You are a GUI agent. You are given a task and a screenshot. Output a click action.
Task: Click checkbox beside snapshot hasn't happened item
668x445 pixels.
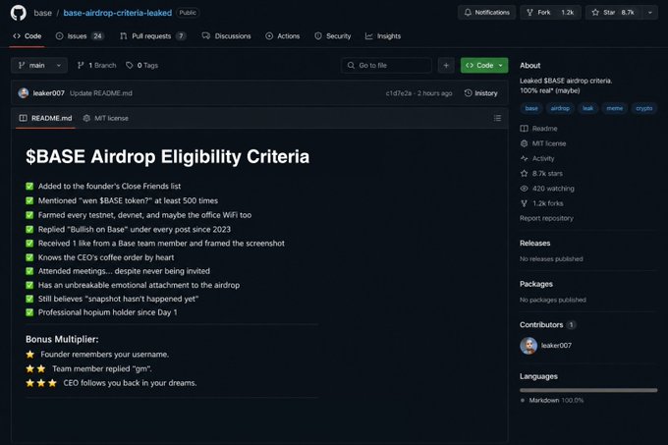[x=29, y=299]
